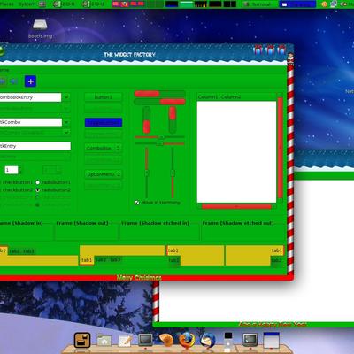Click the right vertical scale slider handle

tap(173, 173)
